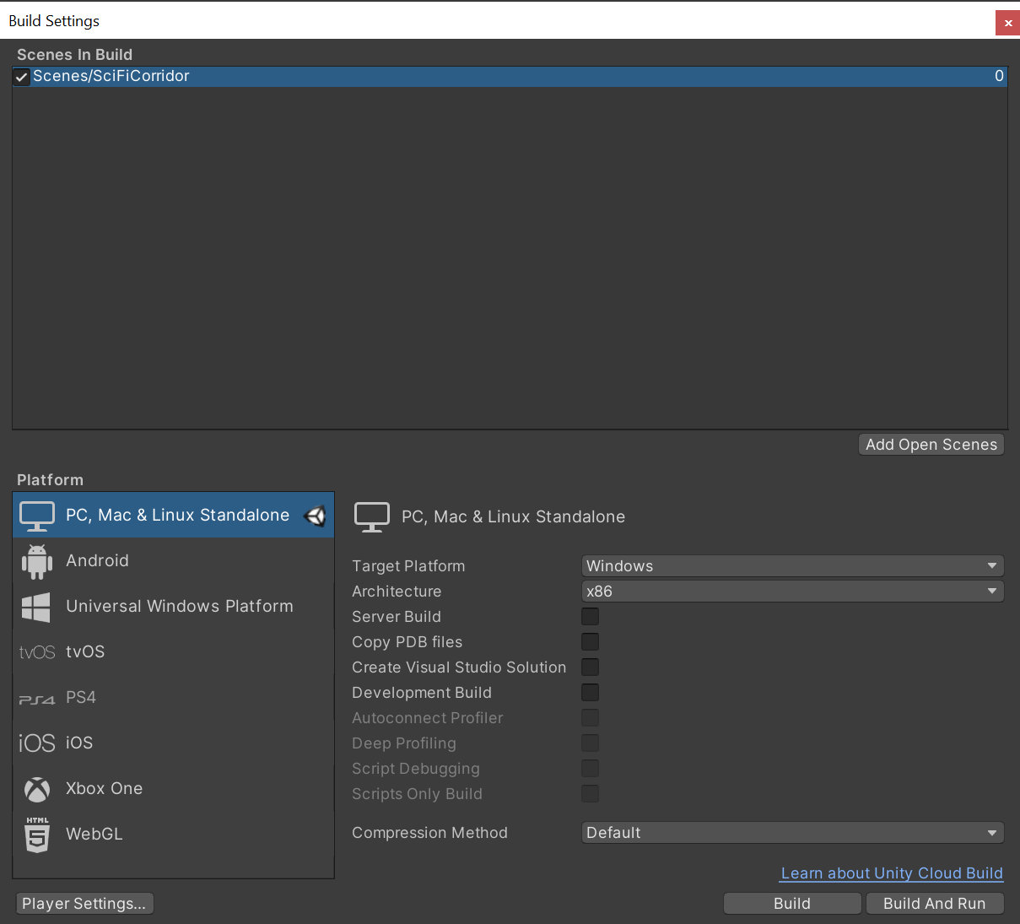Click the HTML5 WebGL icon
This screenshot has height=924, width=1020.
tap(37, 835)
